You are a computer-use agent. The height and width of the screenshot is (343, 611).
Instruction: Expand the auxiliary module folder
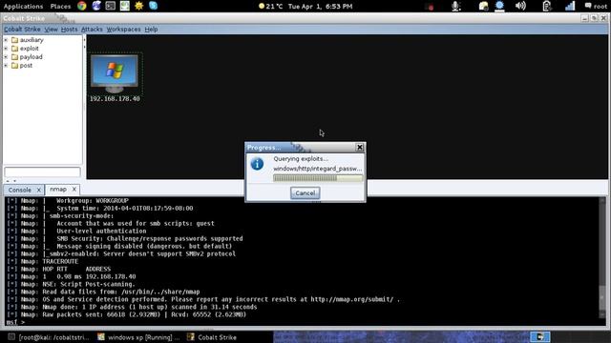(6, 40)
